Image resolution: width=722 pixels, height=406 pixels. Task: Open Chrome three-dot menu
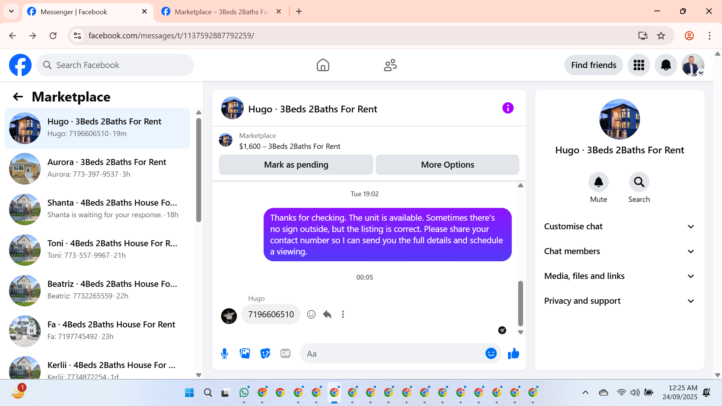[x=709, y=36]
